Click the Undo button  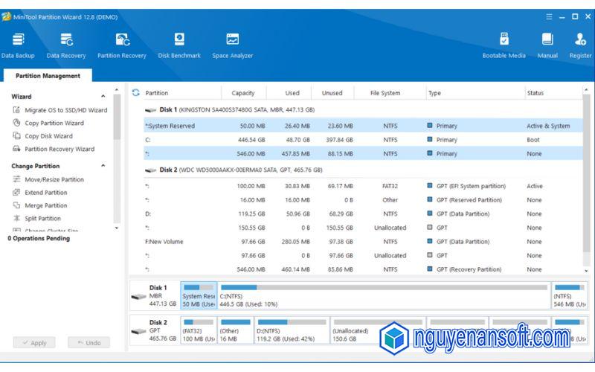pos(89,342)
